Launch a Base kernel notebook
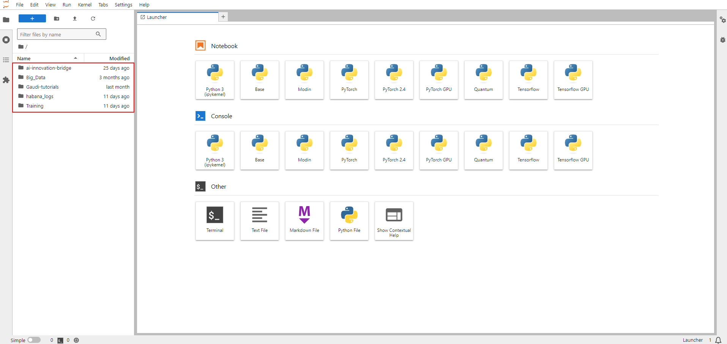 pos(260,80)
